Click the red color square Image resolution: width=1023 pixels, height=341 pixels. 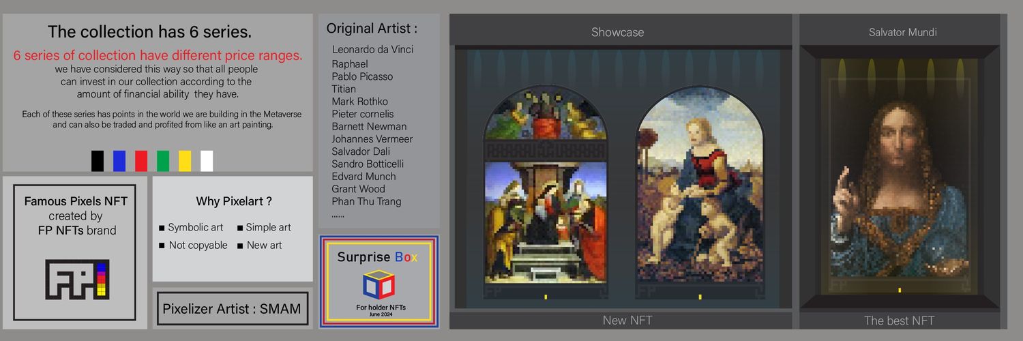[x=141, y=161]
